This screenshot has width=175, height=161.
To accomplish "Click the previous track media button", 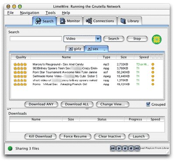I will [113, 148].
